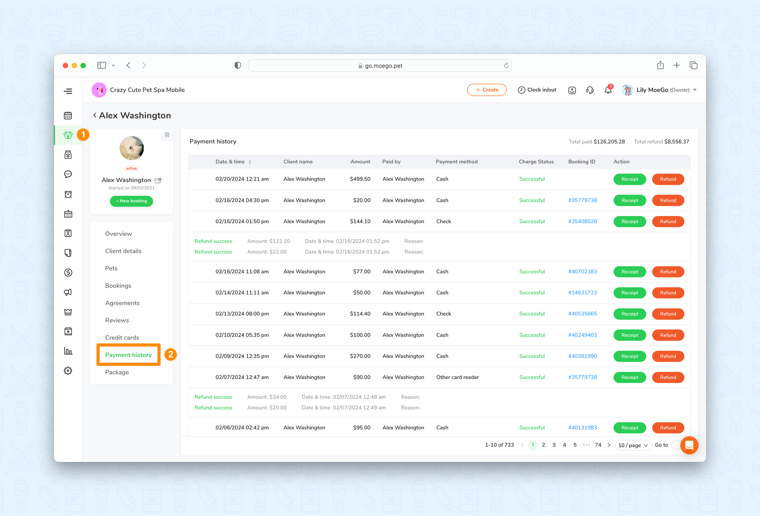Delete client using trash icon
Image resolution: width=760 pixels, height=516 pixels.
click(x=167, y=135)
